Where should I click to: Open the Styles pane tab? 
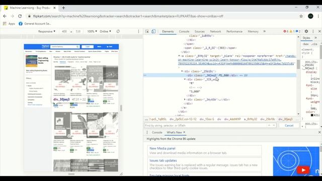click(306, 38)
